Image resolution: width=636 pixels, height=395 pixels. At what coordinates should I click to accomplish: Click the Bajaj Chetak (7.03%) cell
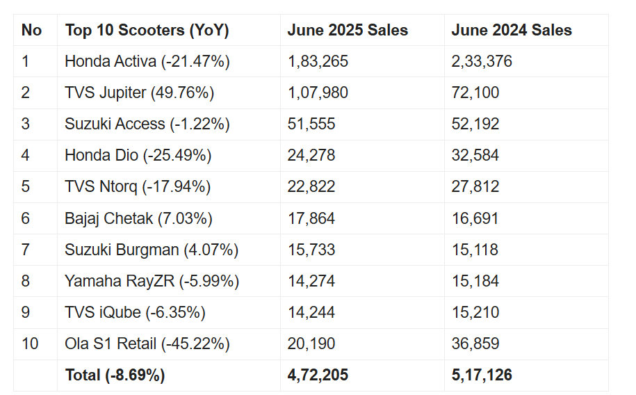click(138, 218)
